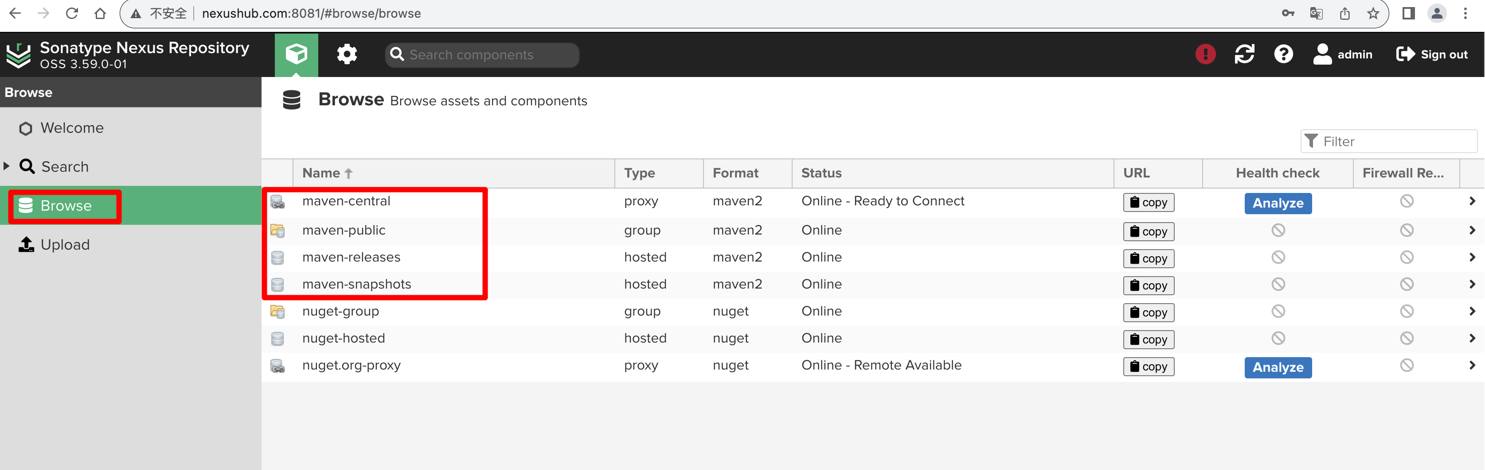This screenshot has height=470, width=1485.
Task: Expand nuget-group row chevron
Action: (x=1472, y=312)
